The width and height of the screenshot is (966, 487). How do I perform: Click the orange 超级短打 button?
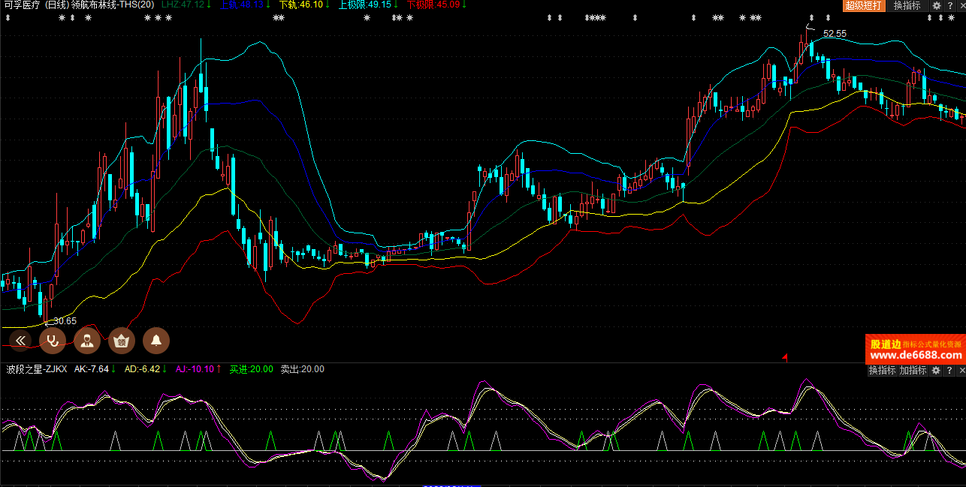coord(864,5)
